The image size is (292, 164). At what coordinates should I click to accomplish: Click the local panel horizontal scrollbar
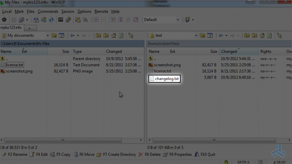[x=63, y=140]
